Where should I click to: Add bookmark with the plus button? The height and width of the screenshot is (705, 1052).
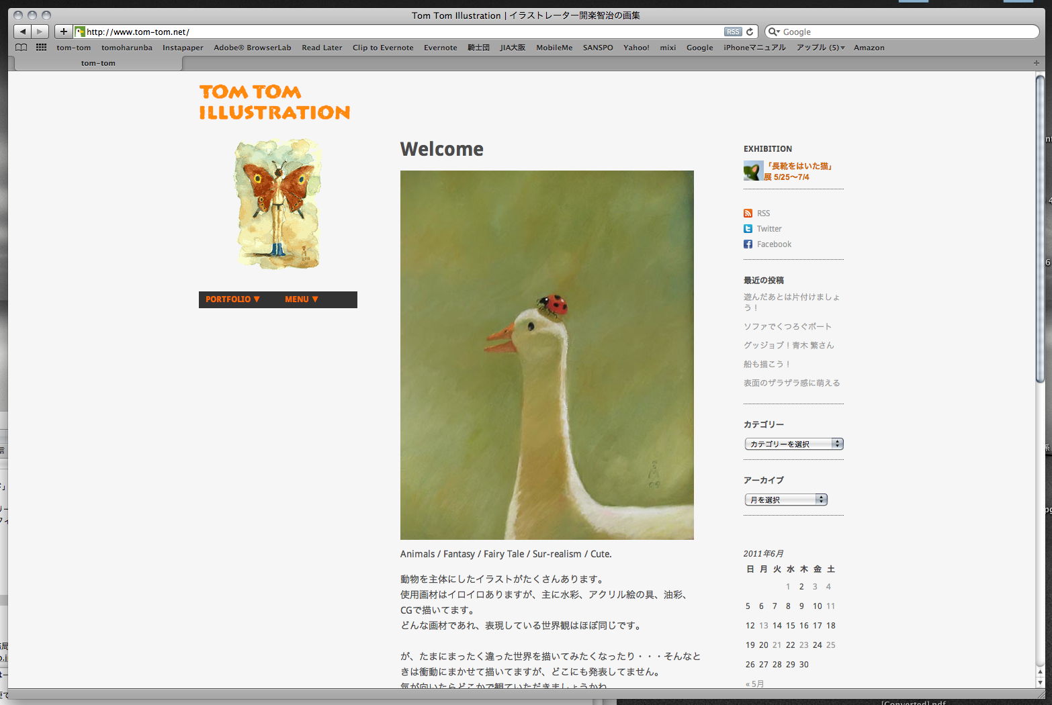click(x=63, y=32)
